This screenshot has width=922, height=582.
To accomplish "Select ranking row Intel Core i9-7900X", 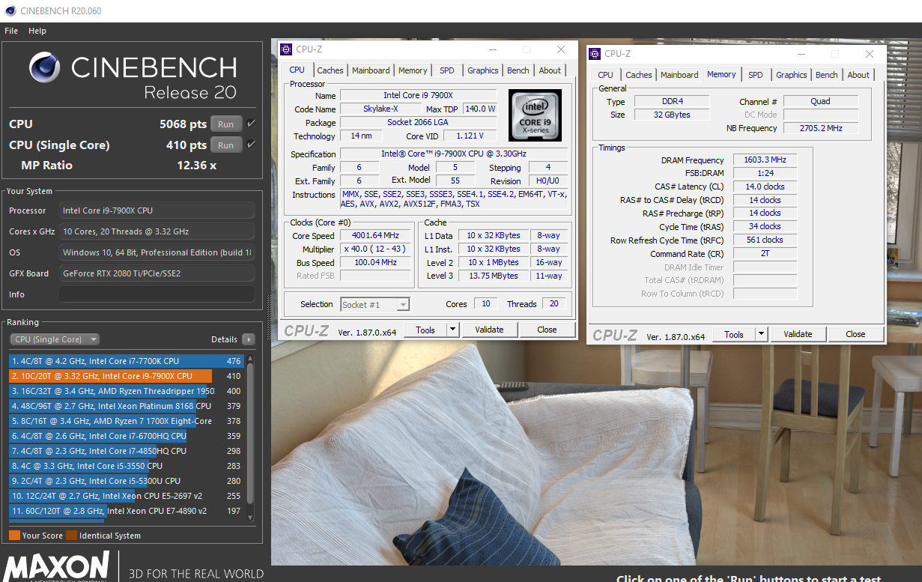I will [127, 376].
